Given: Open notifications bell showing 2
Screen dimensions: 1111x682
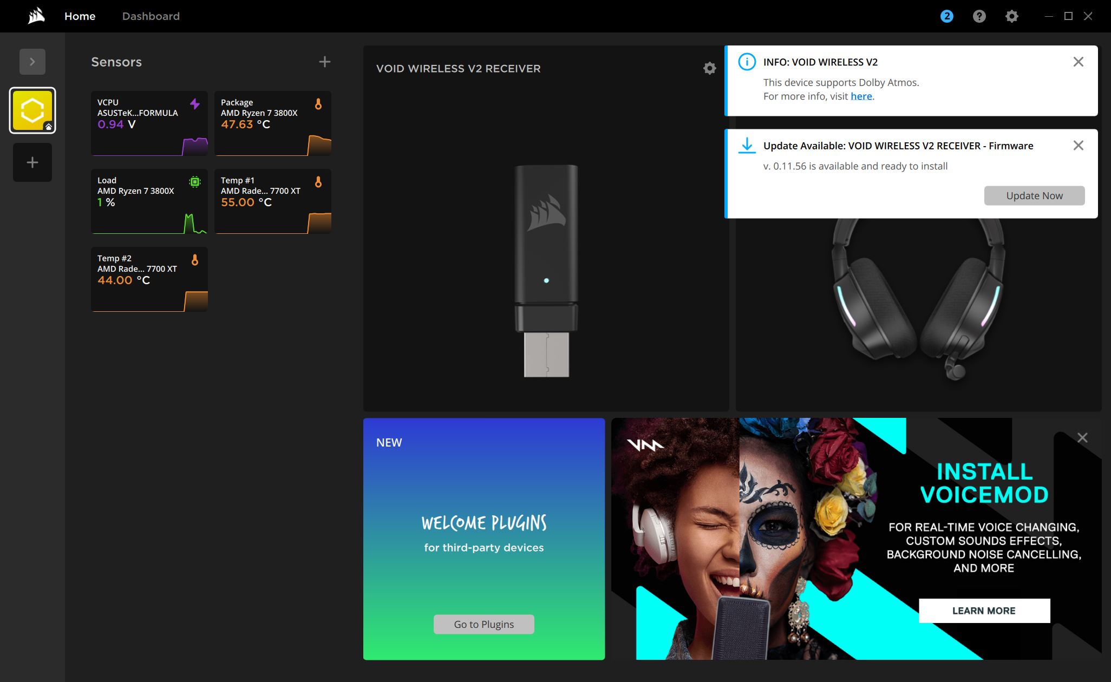Looking at the screenshot, I should [x=946, y=16].
